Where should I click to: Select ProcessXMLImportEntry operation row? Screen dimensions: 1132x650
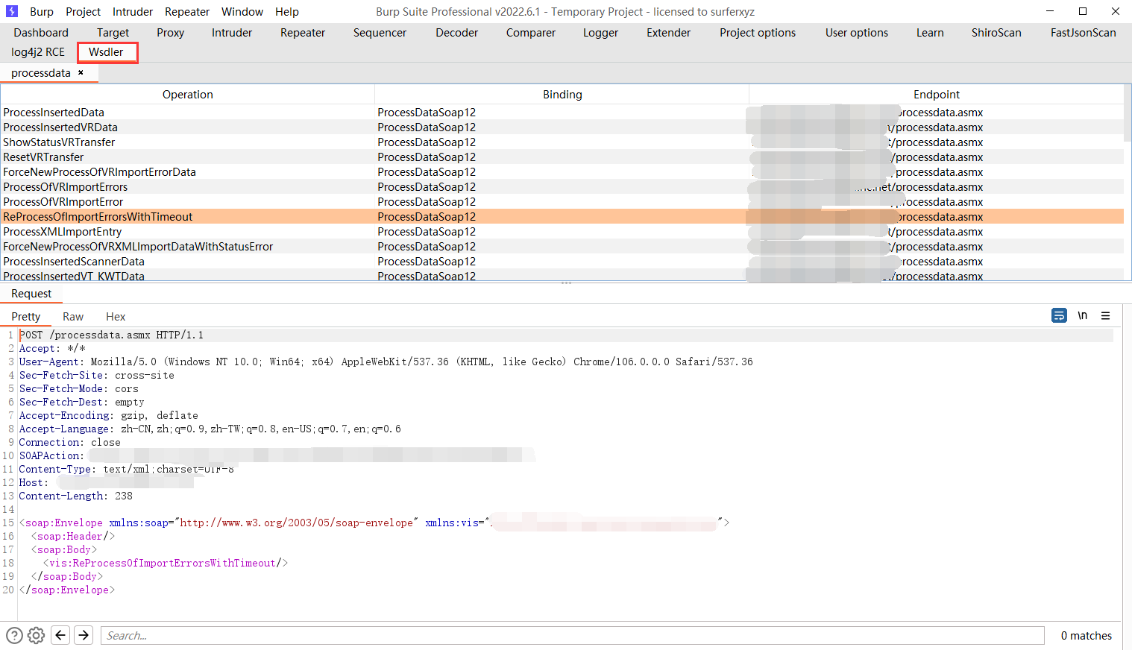(x=562, y=231)
